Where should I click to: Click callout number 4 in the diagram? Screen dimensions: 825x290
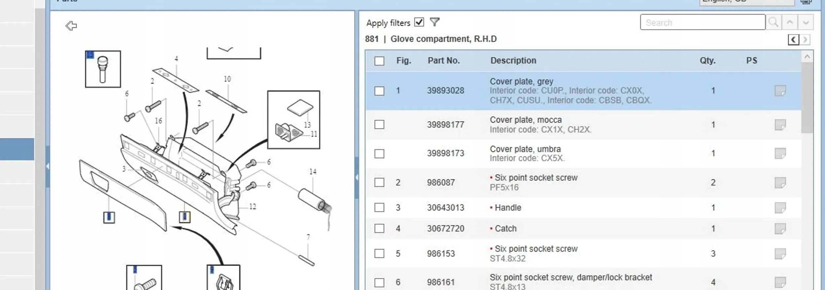point(176,59)
